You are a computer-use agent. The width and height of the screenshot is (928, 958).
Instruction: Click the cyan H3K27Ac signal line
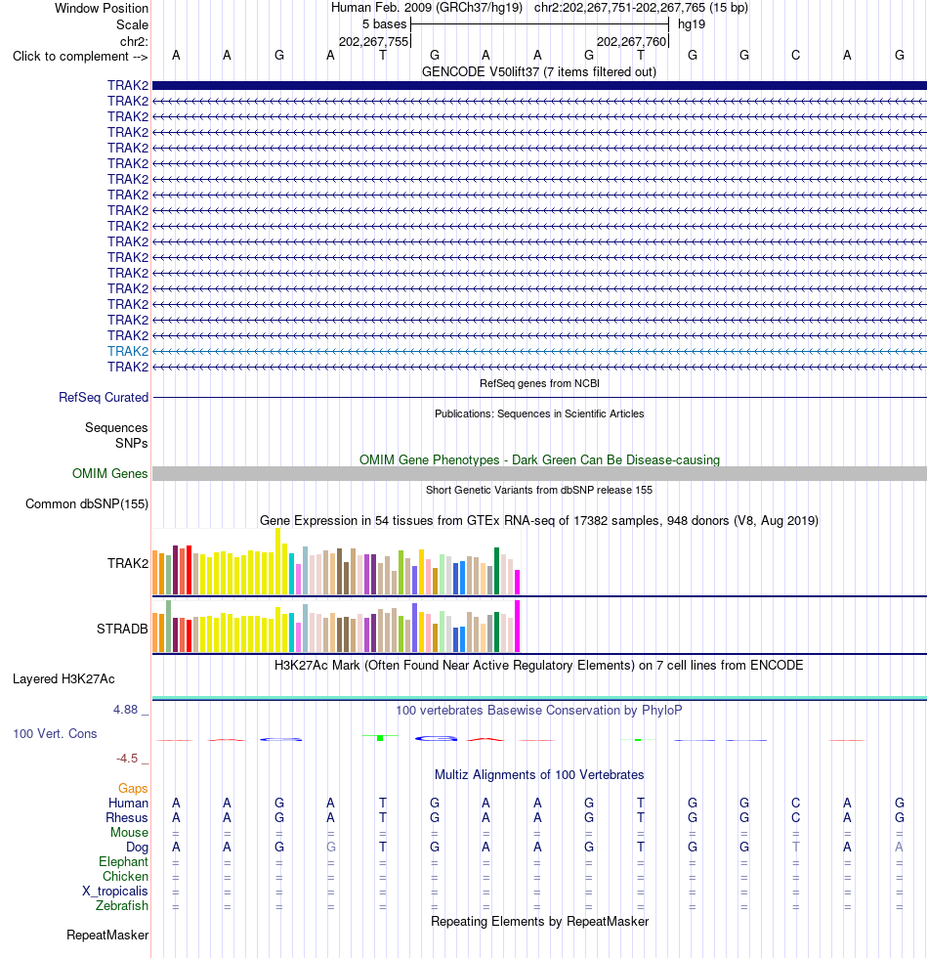539,697
